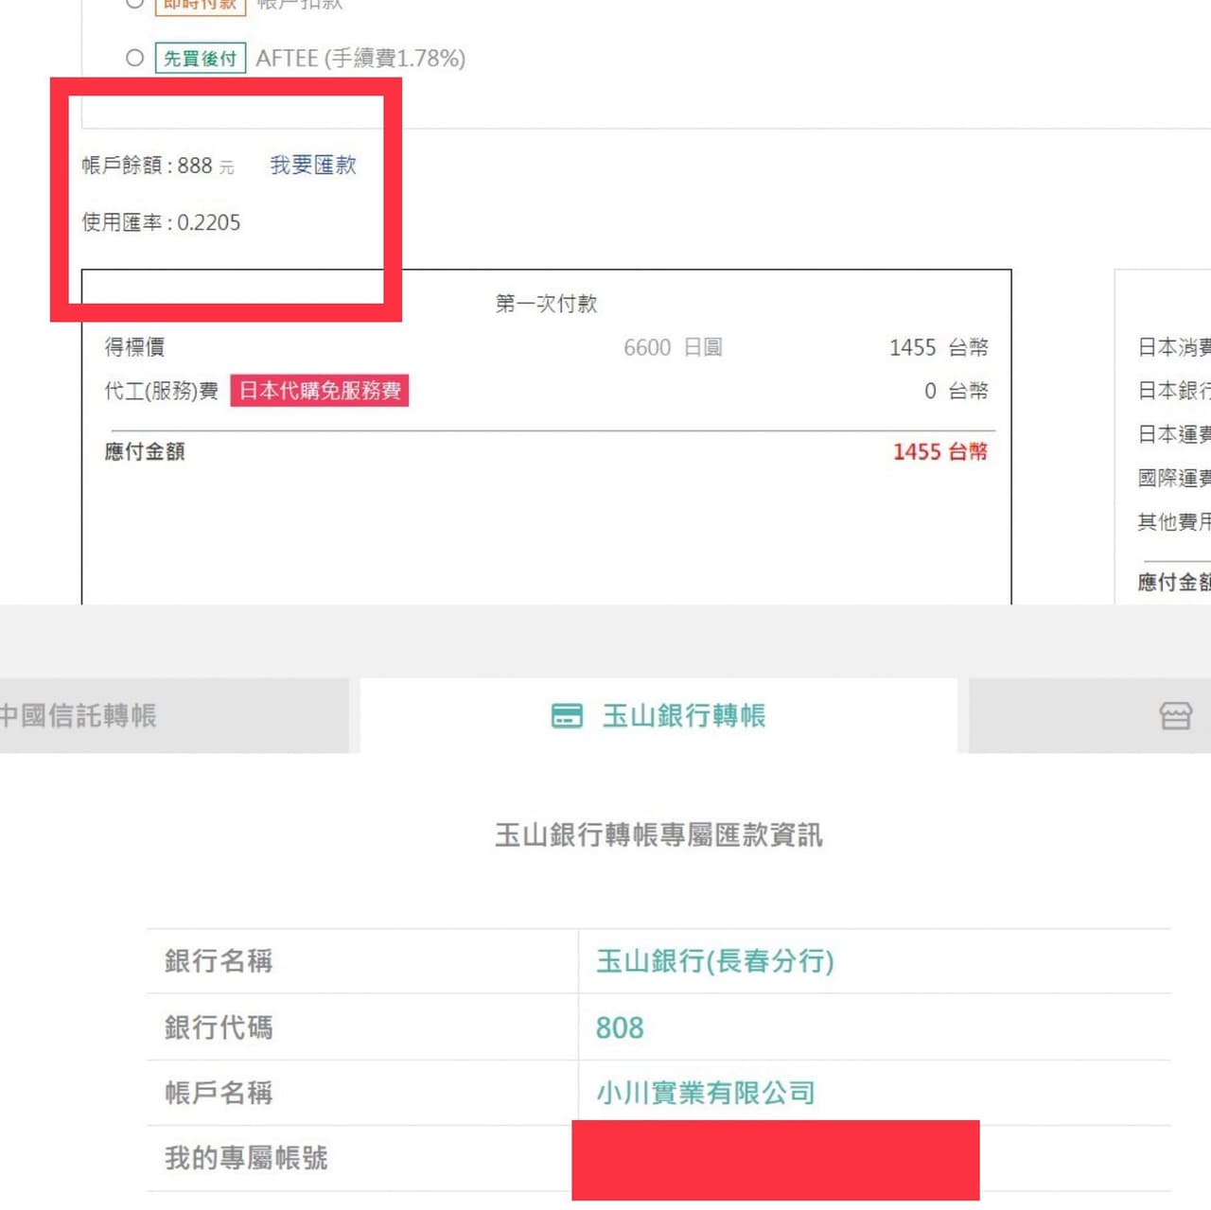This screenshot has height=1210, width=1211.
Task: Click the 第一次付款 heading
Action: [x=546, y=304]
